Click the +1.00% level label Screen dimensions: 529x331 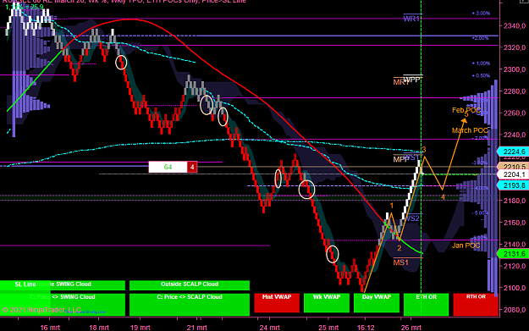(x=481, y=63)
